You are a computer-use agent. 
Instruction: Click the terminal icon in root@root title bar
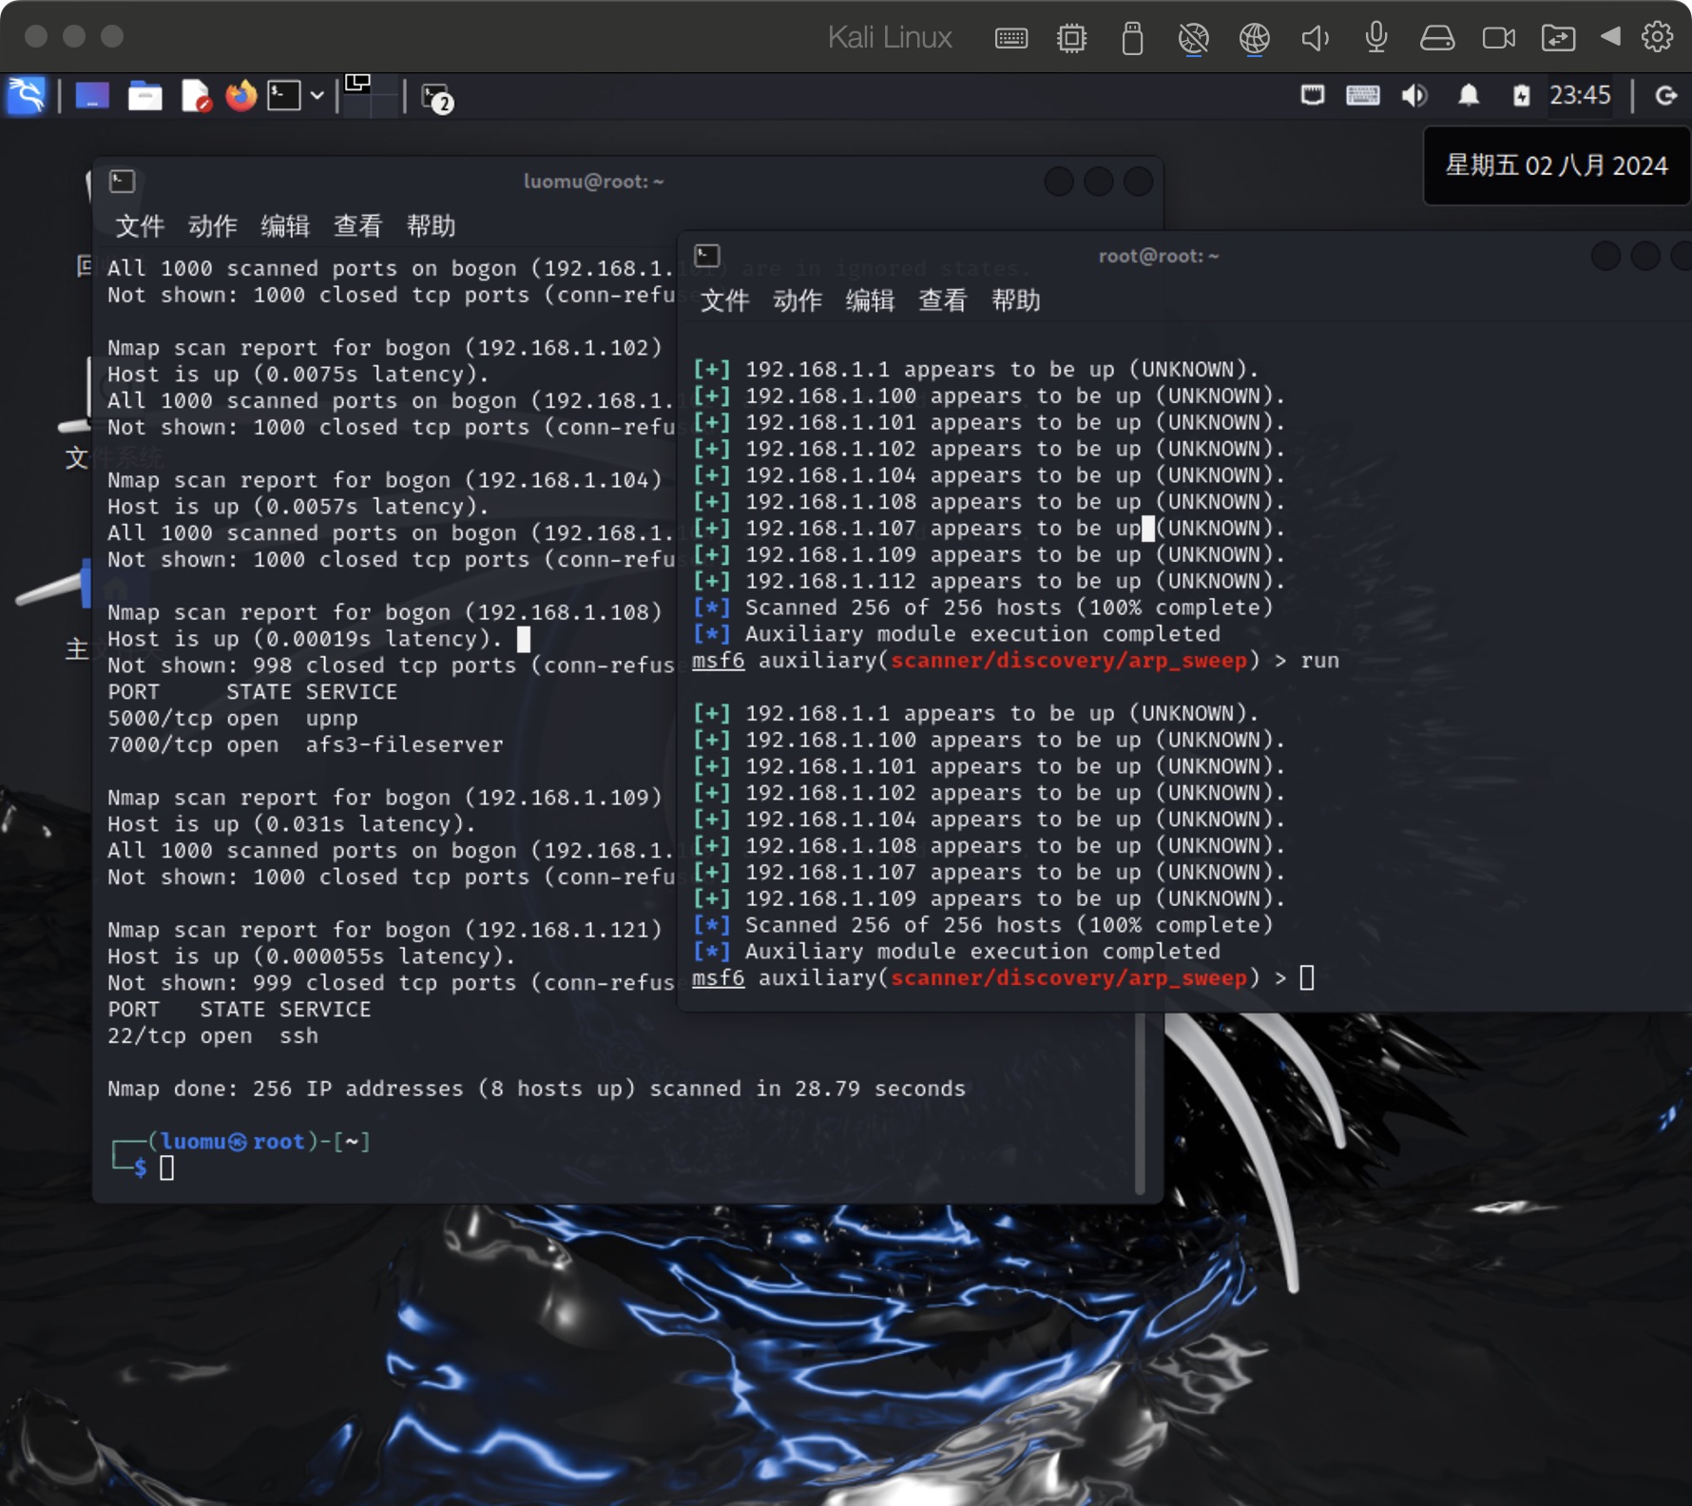click(x=707, y=256)
